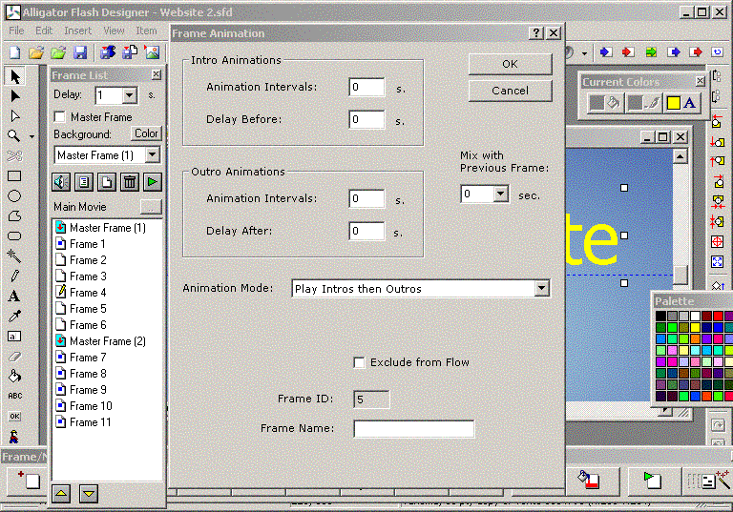
Task: Click the Intro Delay Before field
Action: [366, 119]
